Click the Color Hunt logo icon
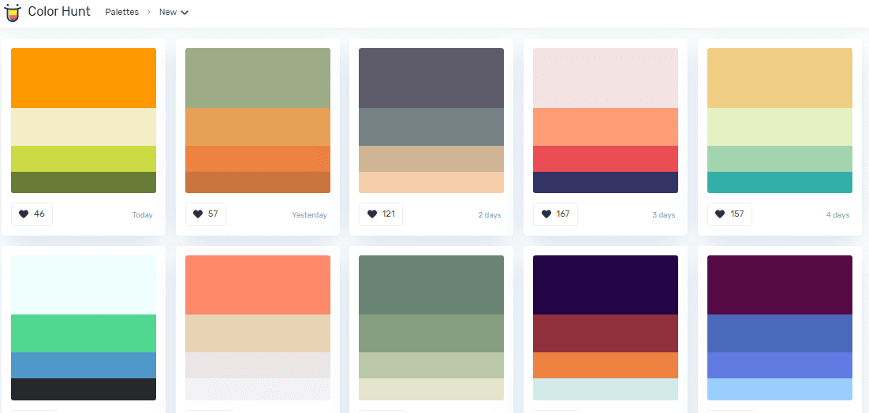This screenshot has height=413, width=869. (12, 12)
